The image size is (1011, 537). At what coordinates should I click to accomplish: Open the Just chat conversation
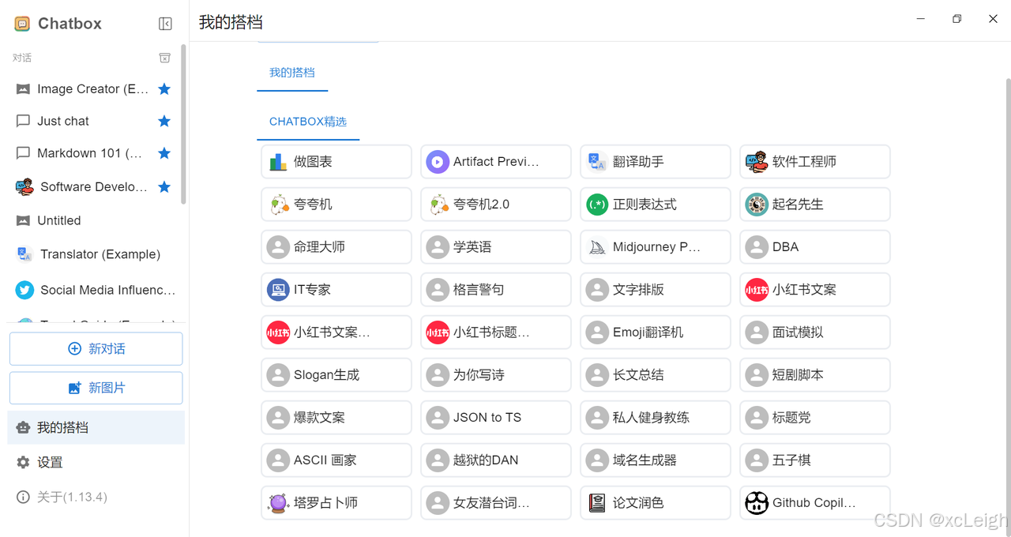click(93, 121)
